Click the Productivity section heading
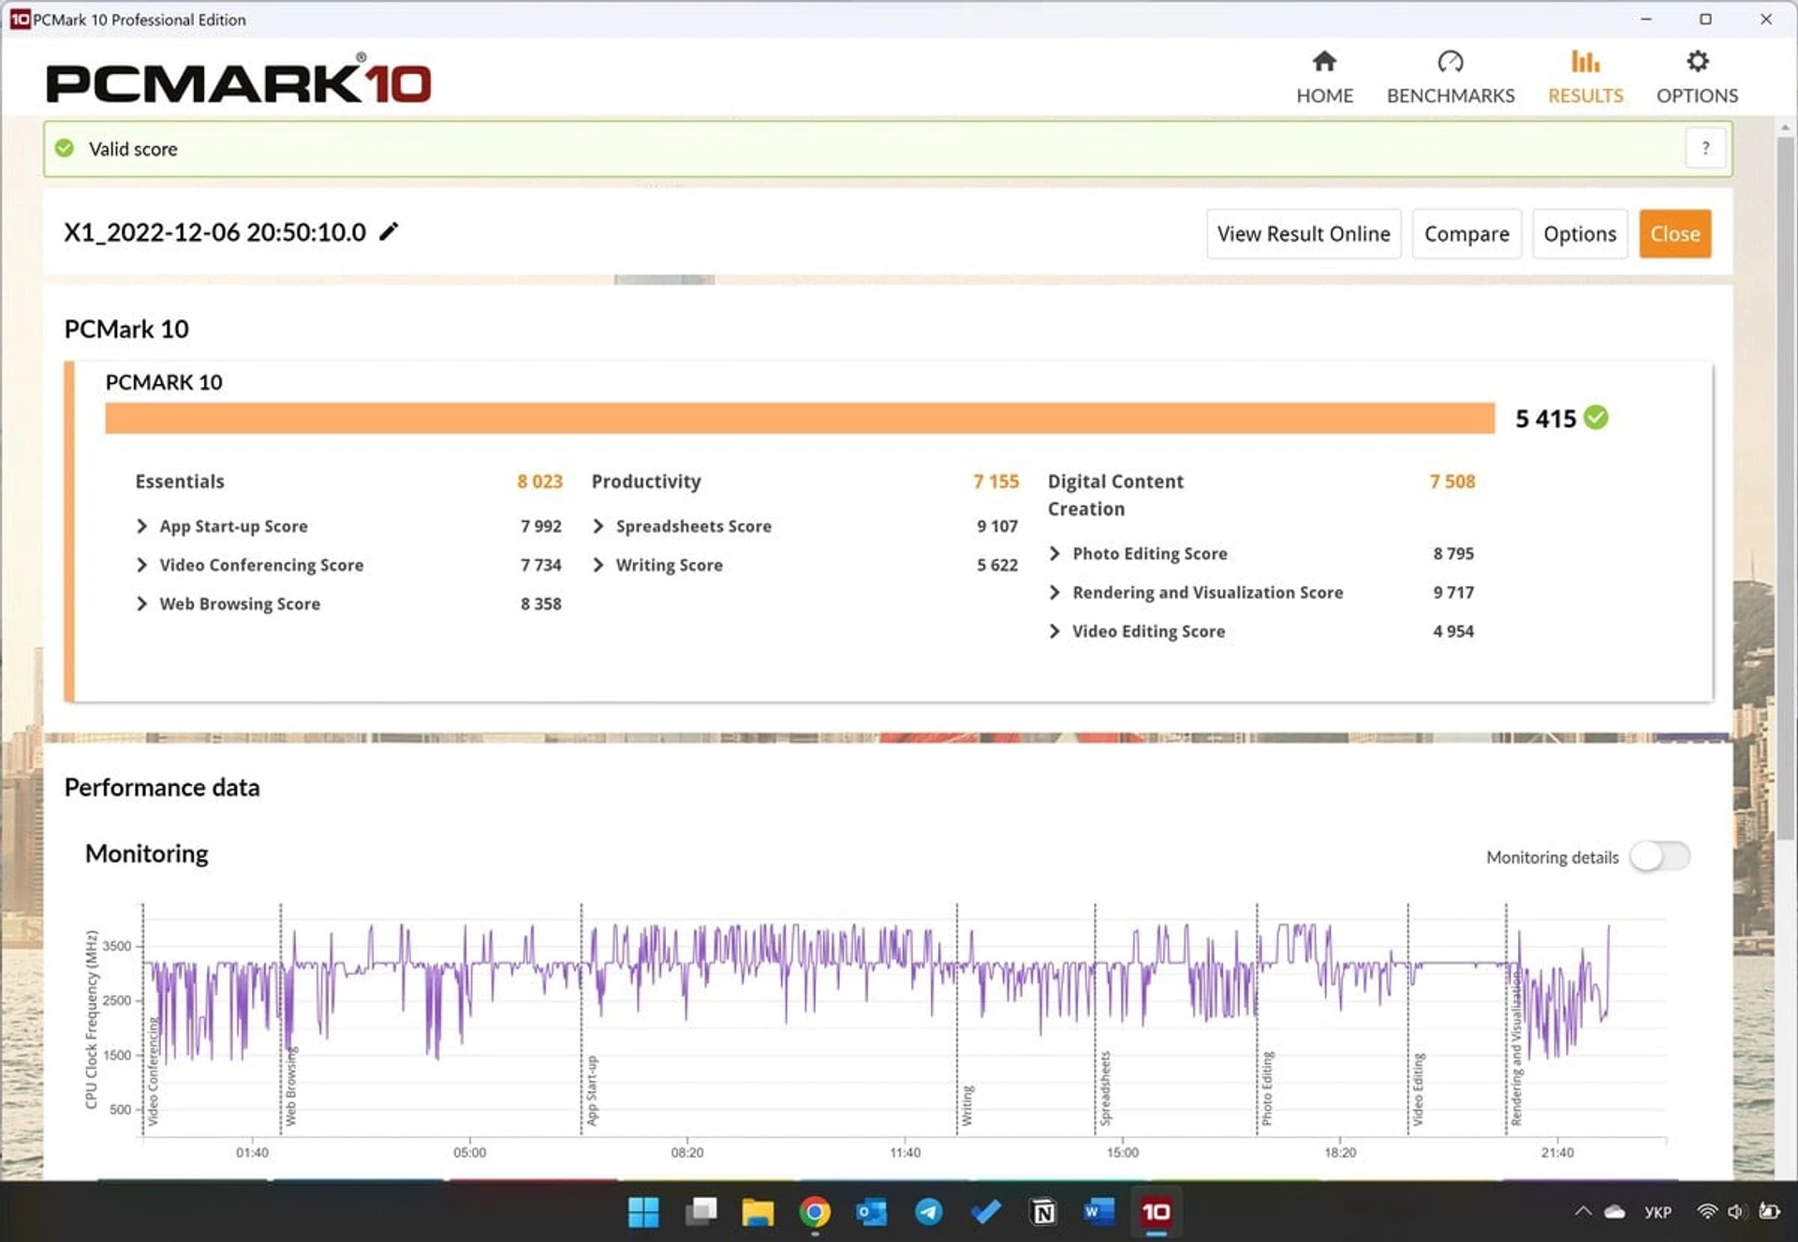 coord(646,481)
